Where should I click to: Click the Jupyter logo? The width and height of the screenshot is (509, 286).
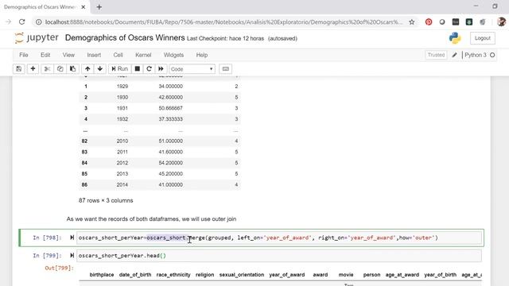(37, 38)
